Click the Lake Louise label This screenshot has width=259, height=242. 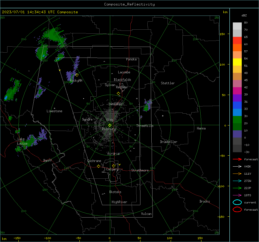coord(22,141)
